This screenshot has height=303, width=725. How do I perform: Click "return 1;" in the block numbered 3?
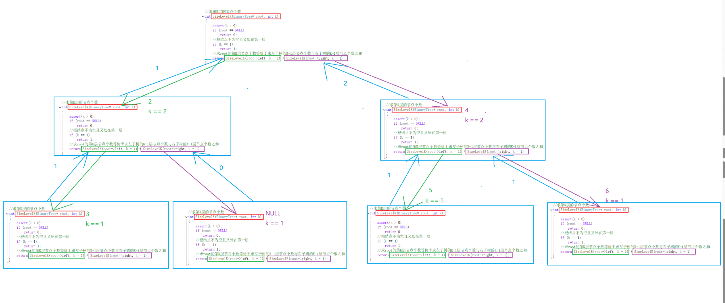point(32,246)
